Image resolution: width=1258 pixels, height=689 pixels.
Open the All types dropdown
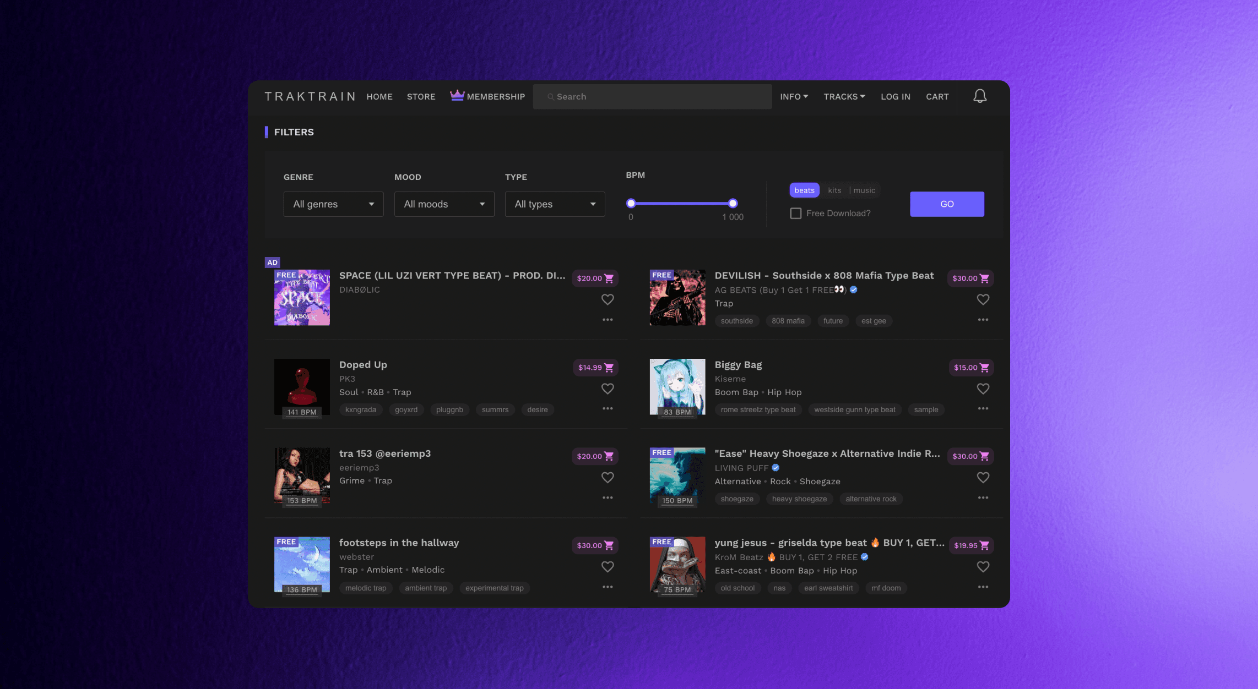555,204
